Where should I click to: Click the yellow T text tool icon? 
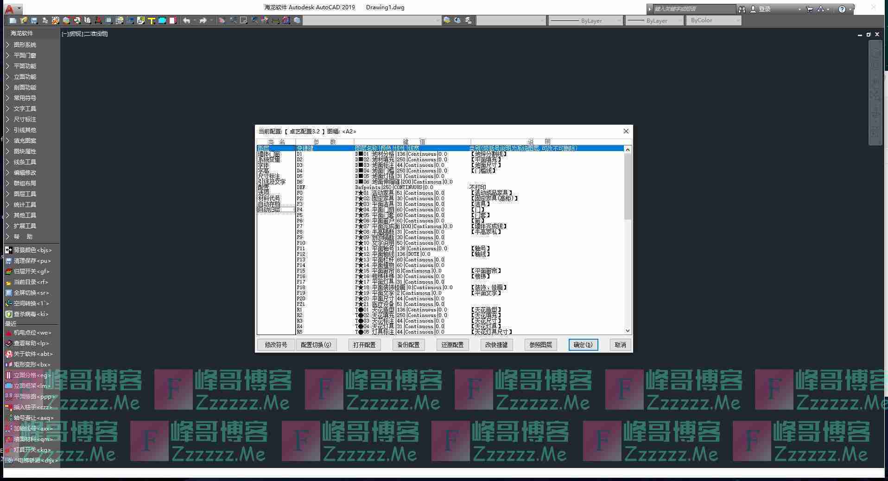tap(151, 20)
